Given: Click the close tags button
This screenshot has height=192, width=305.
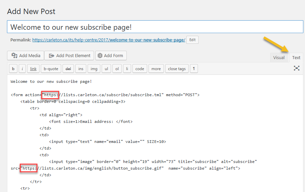Looking at the screenshot, I should tap(177, 69).
